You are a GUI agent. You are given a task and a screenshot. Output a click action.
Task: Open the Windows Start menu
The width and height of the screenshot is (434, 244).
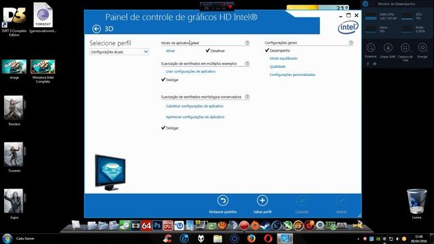click(x=7, y=239)
